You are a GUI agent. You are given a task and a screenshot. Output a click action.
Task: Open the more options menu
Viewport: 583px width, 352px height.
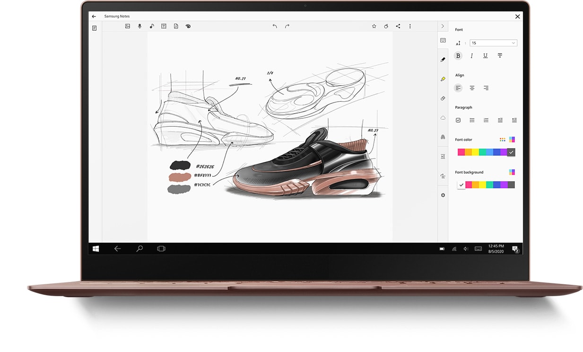tap(410, 26)
